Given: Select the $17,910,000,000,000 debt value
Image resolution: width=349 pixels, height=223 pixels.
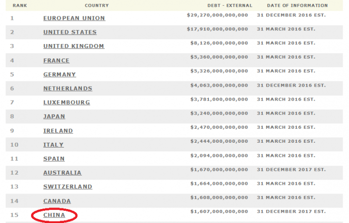Looking at the screenshot, I should tap(218, 29).
